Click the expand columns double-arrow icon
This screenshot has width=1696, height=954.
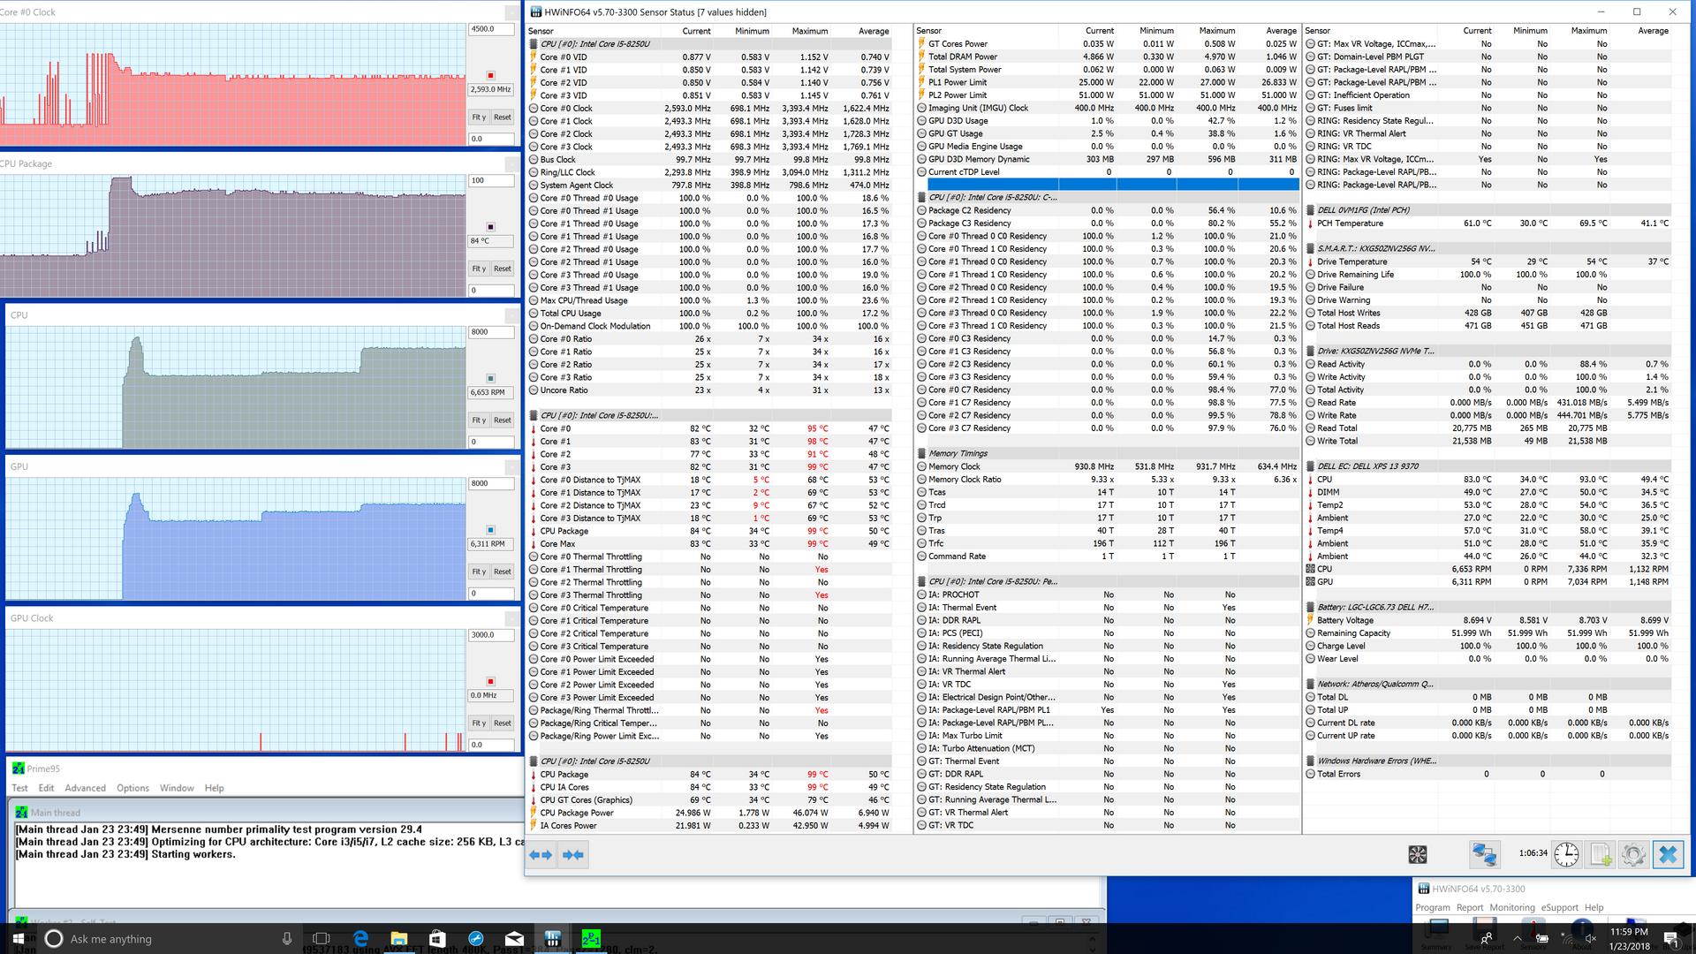(541, 854)
